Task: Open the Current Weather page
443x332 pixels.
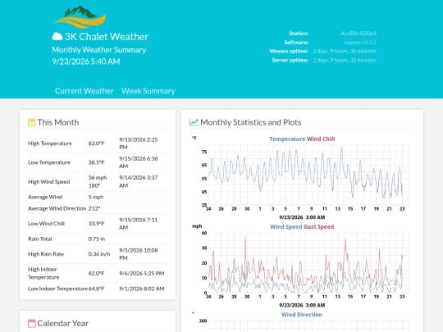Action: 84,91
